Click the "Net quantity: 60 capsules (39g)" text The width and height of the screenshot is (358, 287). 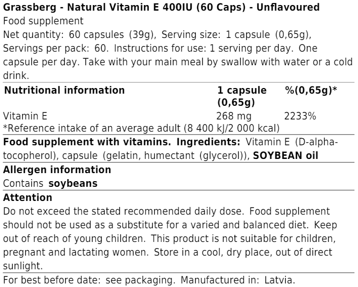click(x=79, y=35)
